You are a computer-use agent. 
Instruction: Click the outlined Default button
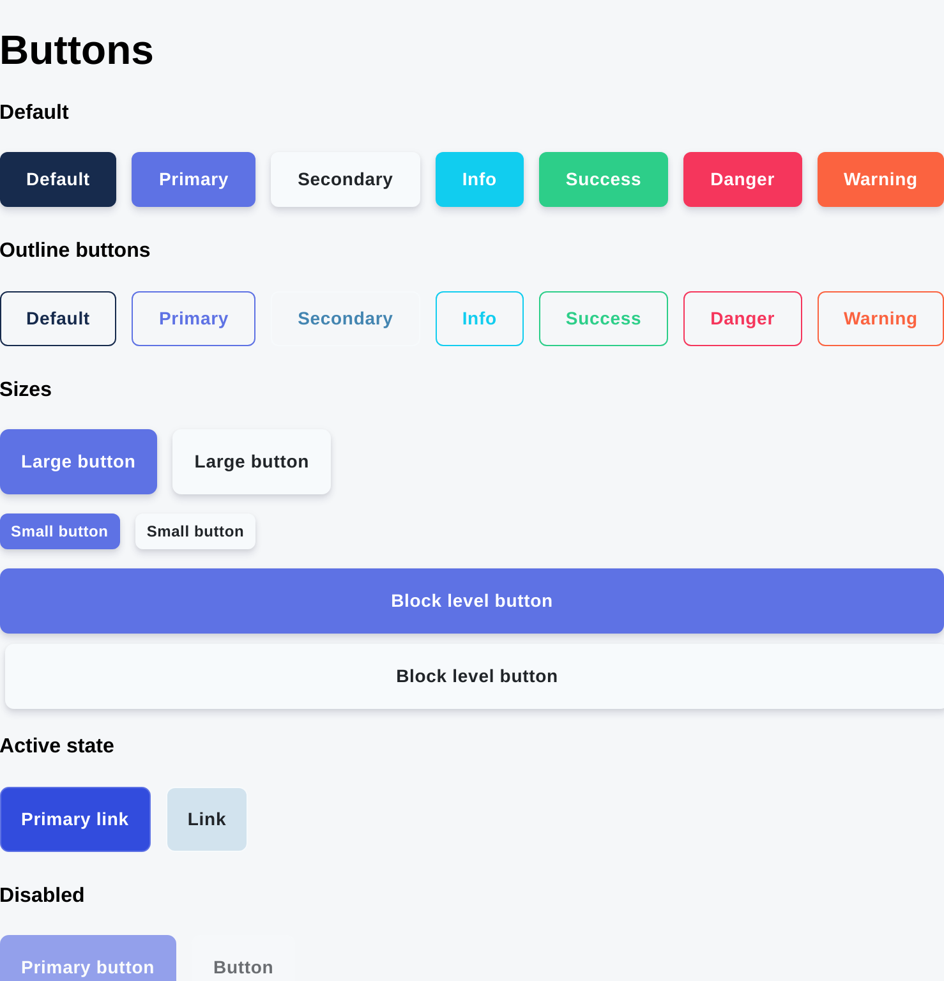[57, 319]
